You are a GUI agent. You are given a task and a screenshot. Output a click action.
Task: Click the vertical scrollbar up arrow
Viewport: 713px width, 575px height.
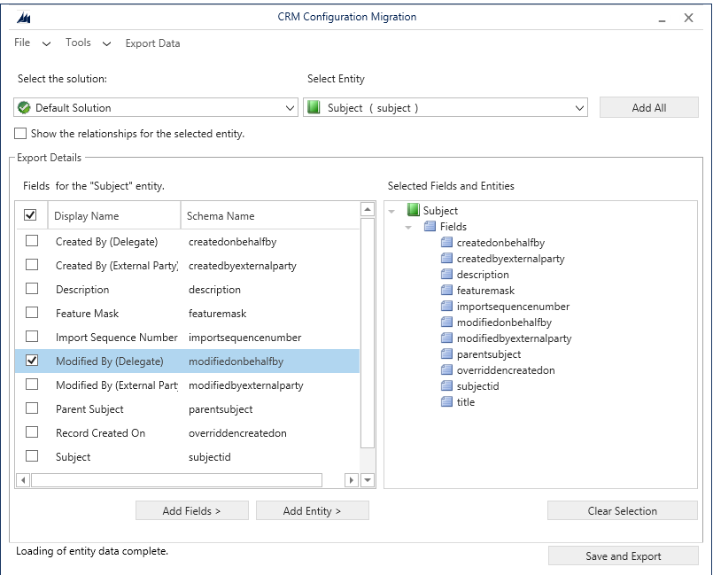point(368,209)
